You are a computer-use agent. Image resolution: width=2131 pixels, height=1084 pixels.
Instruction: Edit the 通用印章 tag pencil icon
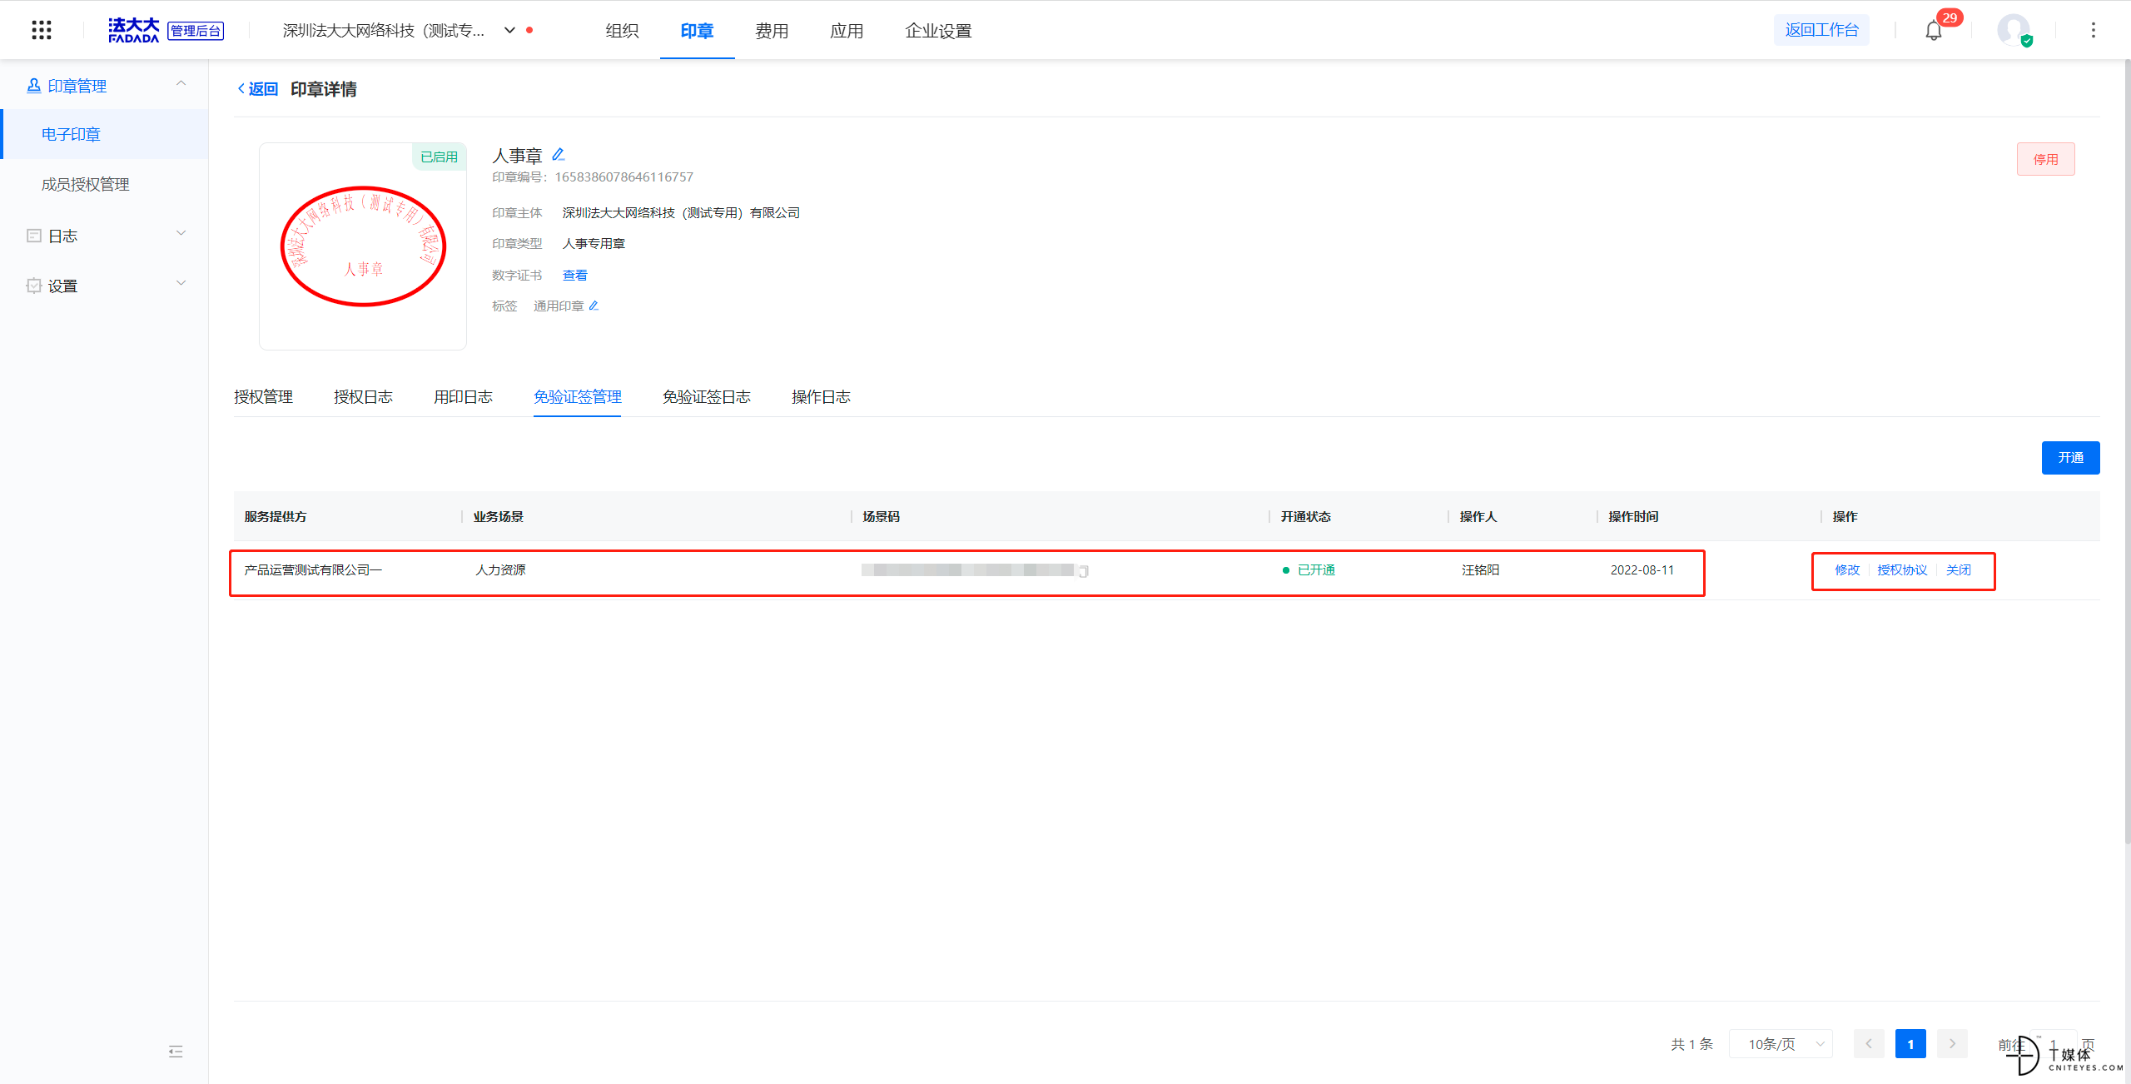click(x=594, y=306)
